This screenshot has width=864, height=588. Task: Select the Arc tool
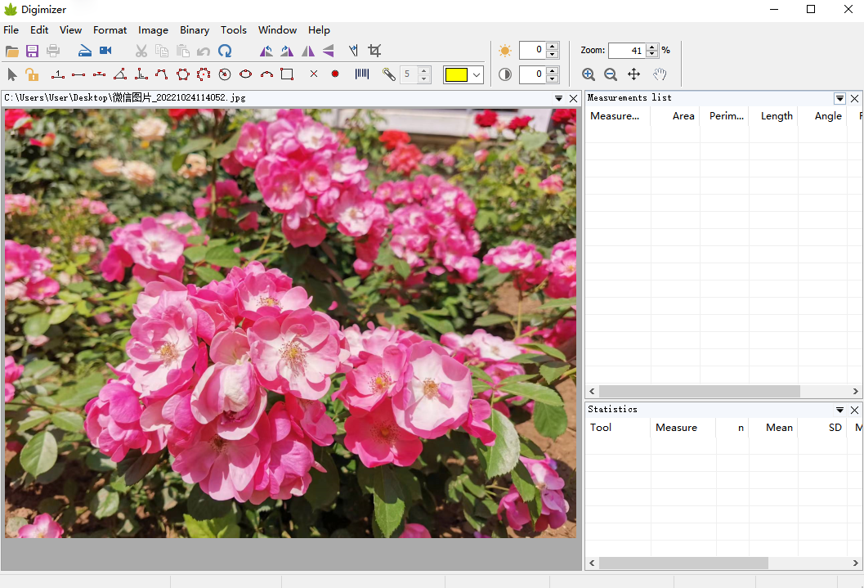pyautogui.click(x=266, y=74)
